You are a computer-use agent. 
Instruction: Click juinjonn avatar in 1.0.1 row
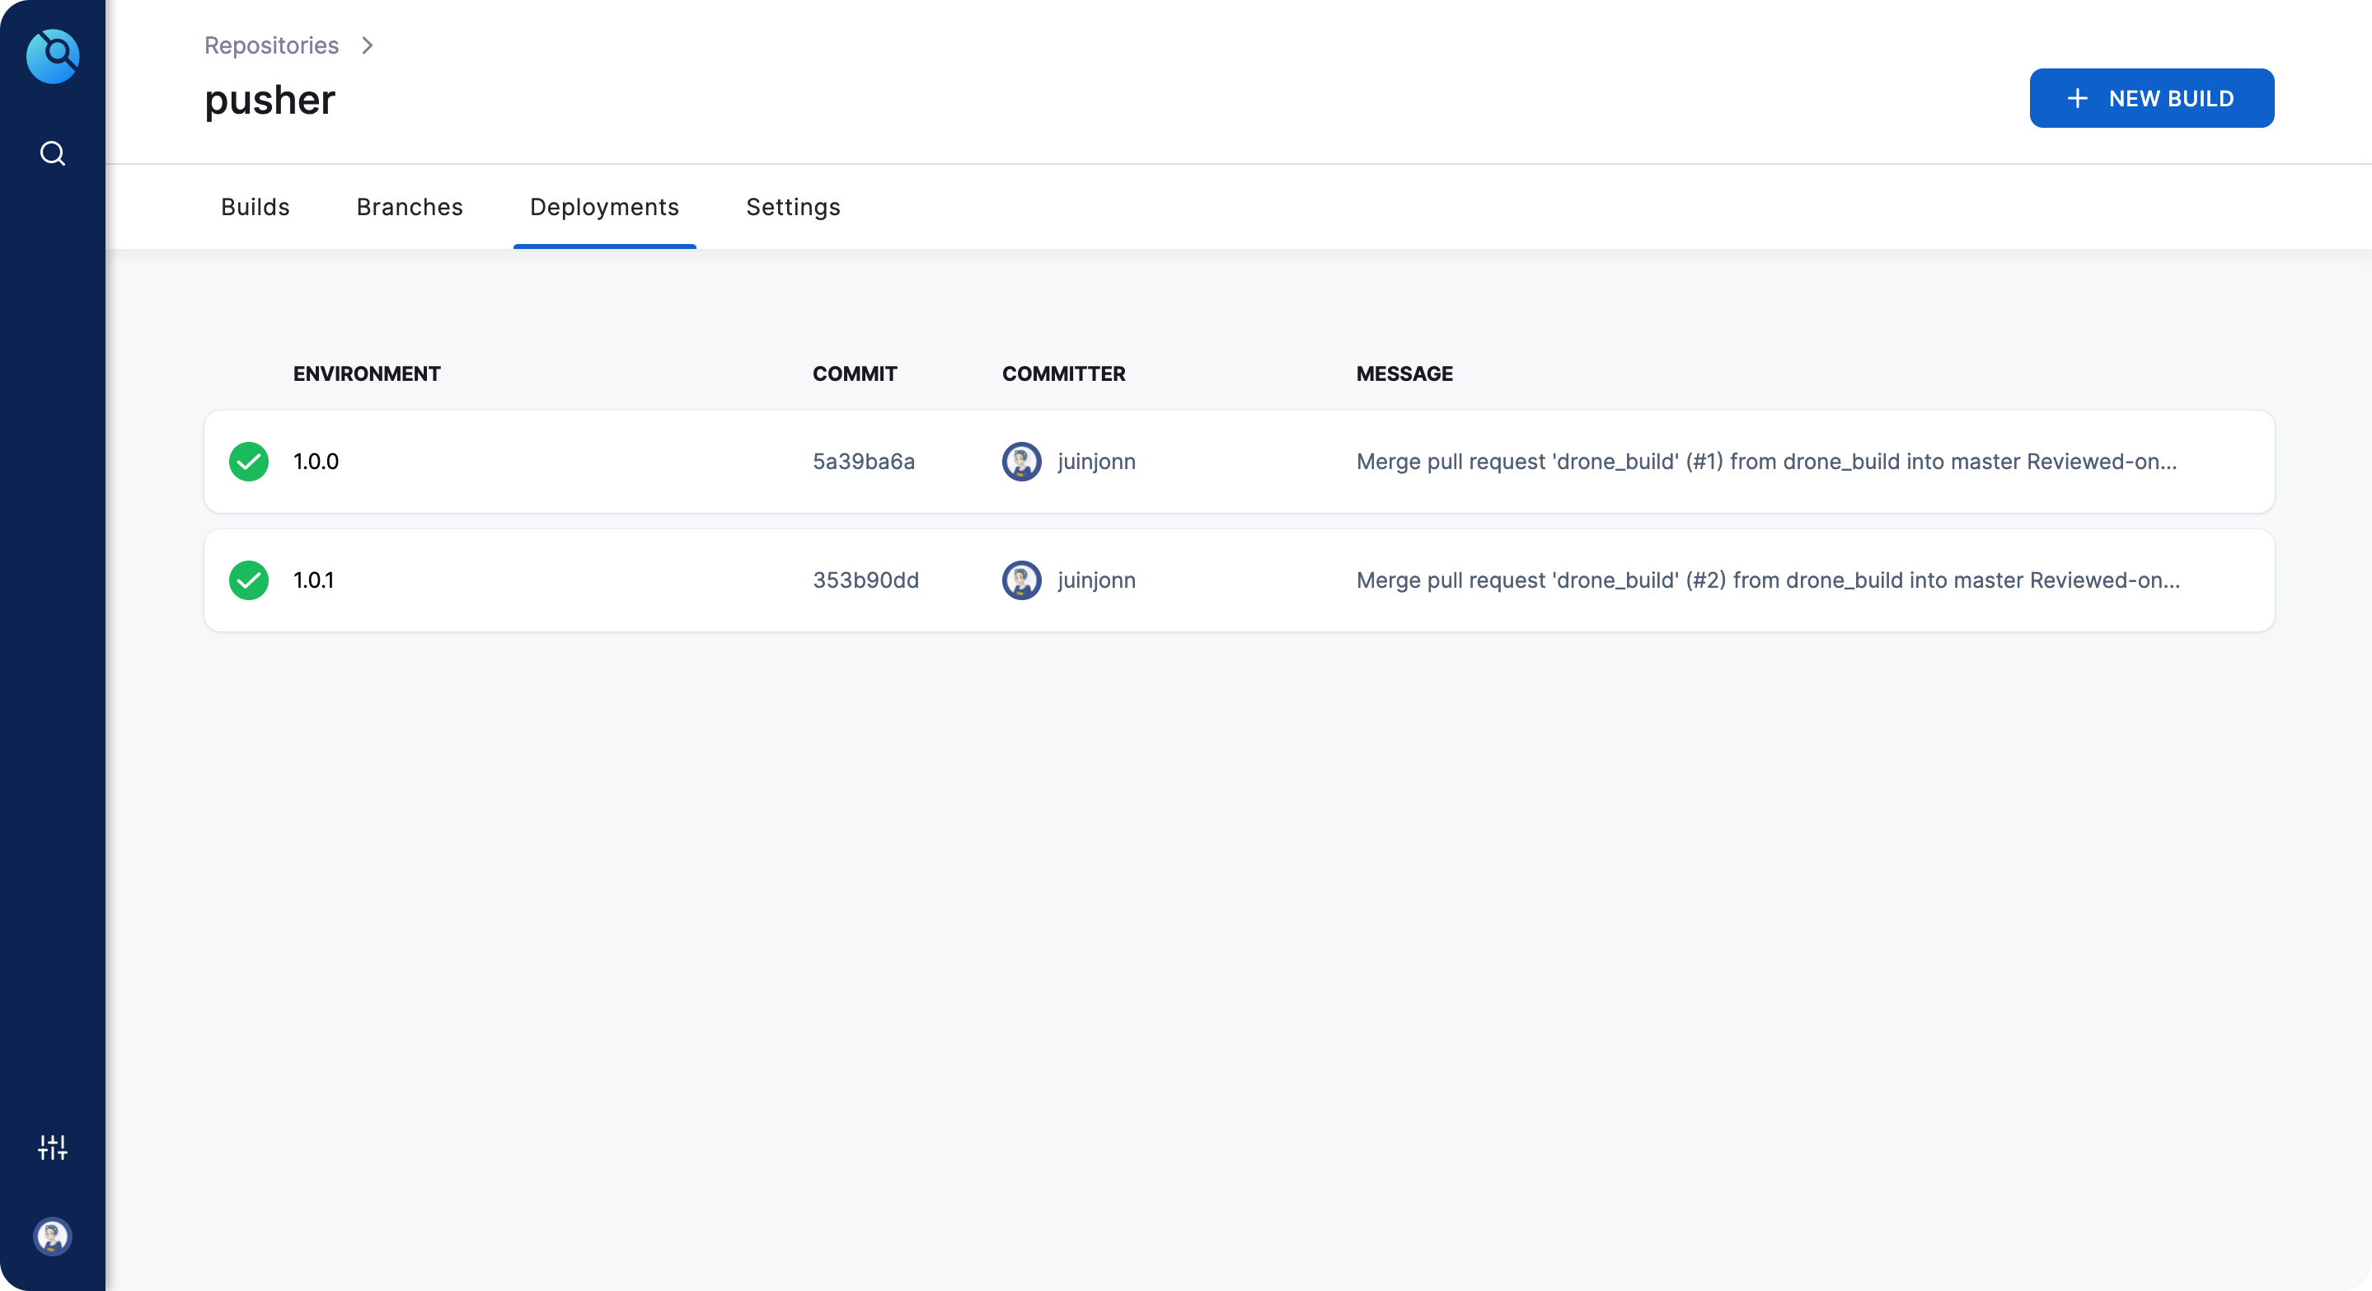[x=1021, y=580]
